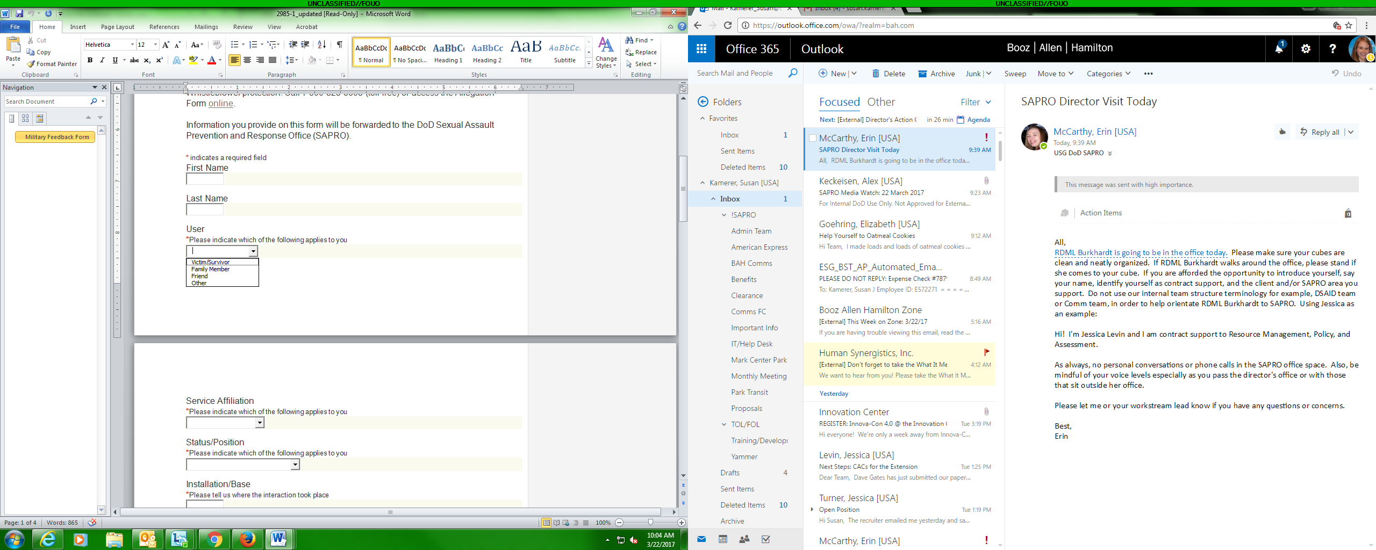Click the Format Painter tool
Viewport: 1376px width, 550px height.
click(52, 64)
